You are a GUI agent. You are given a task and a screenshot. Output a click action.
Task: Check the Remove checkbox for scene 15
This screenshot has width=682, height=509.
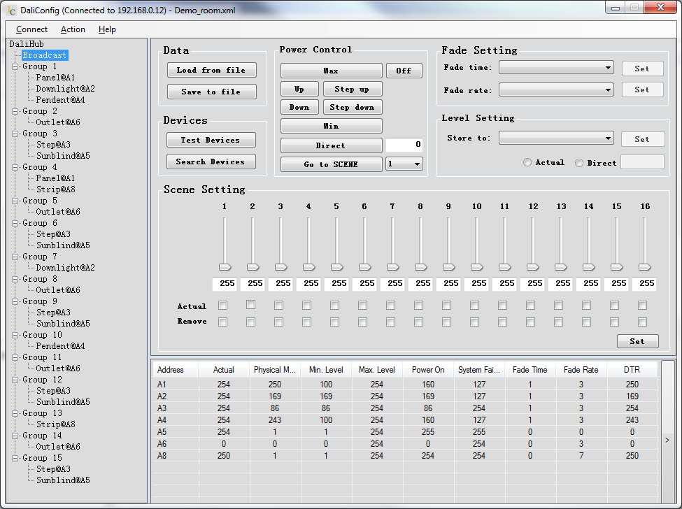[614, 322]
